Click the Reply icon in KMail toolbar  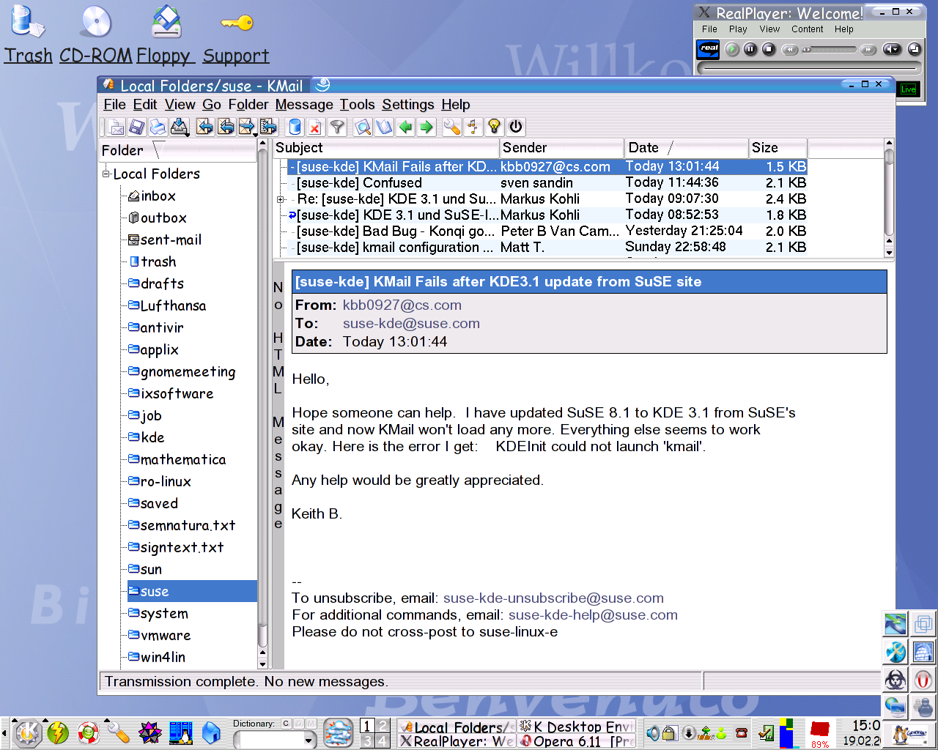(205, 127)
